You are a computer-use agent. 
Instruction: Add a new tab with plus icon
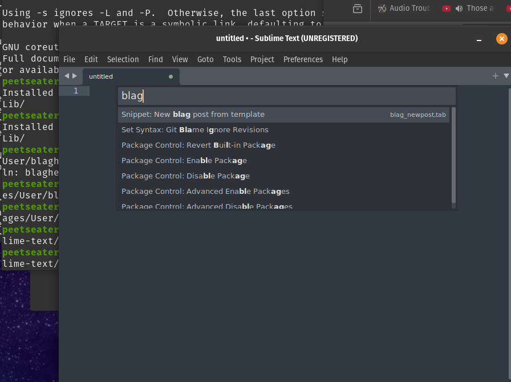click(x=496, y=76)
